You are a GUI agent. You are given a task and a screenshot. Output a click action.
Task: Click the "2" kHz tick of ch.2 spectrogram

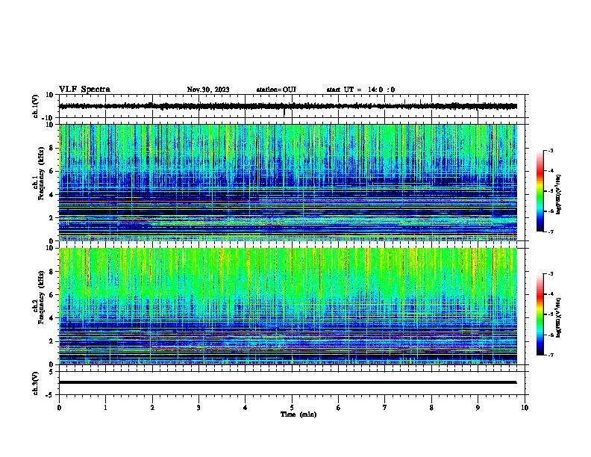tap(52, 341)
